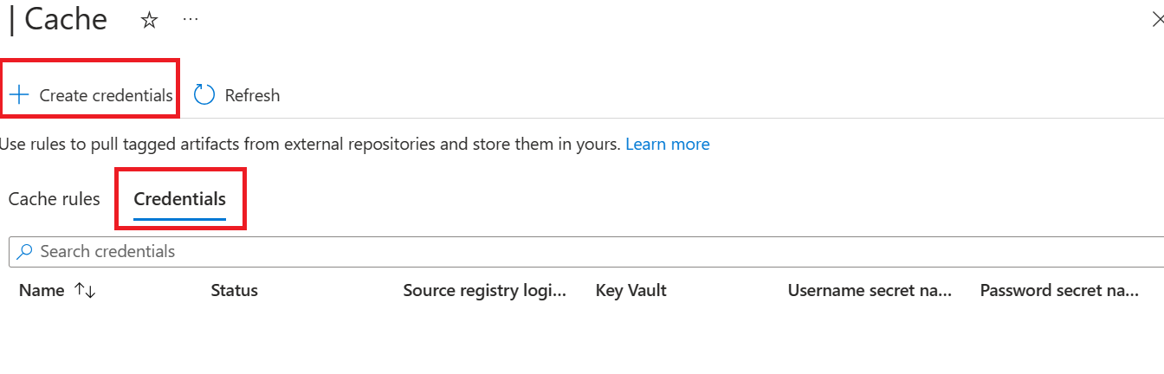Close the Cache pane with X

click(1158, 21)
